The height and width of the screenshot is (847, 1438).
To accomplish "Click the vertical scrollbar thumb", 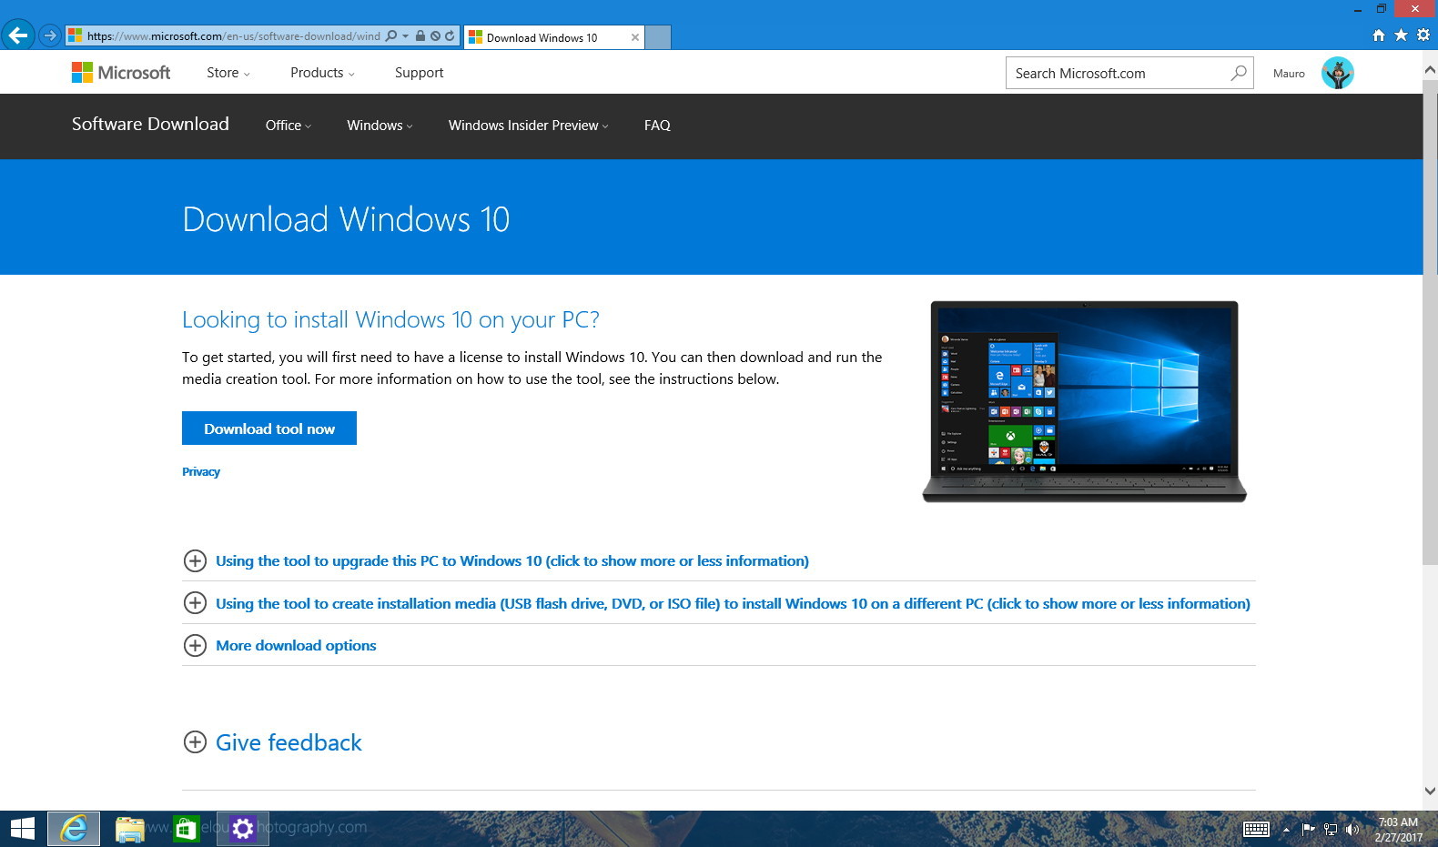I will pos(1430,322).
